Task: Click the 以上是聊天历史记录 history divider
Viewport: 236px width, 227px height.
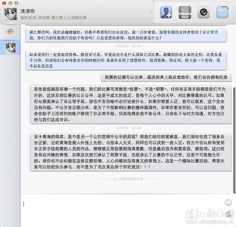Action: point(128,179)
